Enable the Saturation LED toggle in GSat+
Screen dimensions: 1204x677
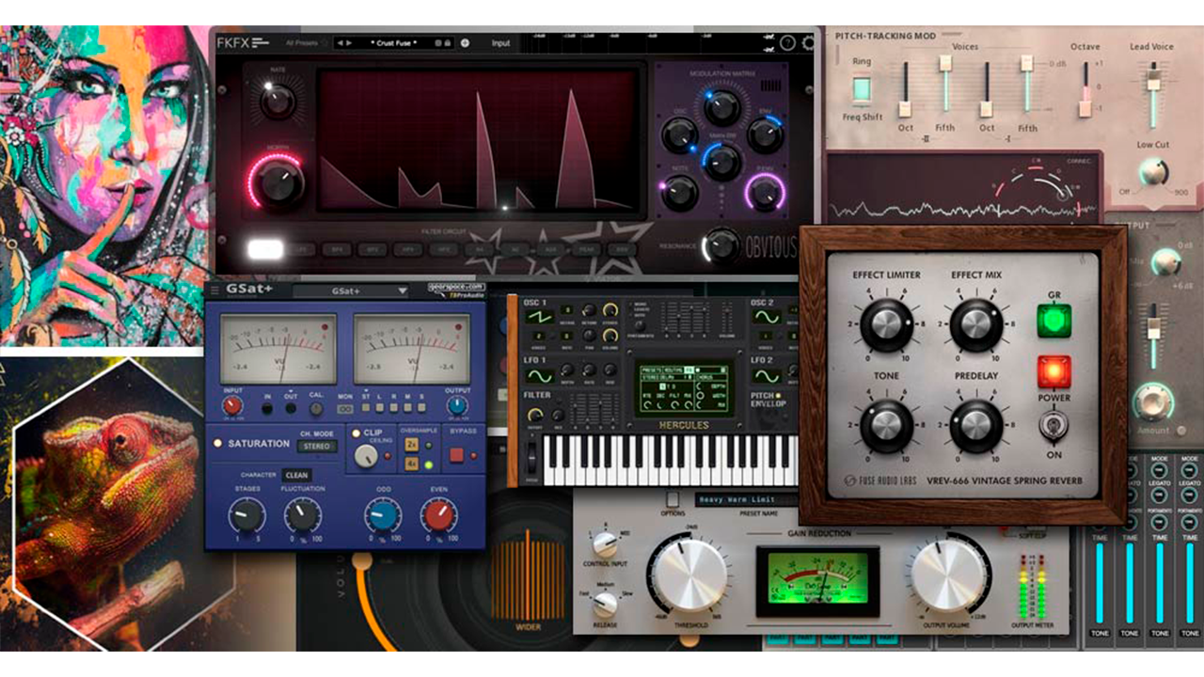pos(218,443)
